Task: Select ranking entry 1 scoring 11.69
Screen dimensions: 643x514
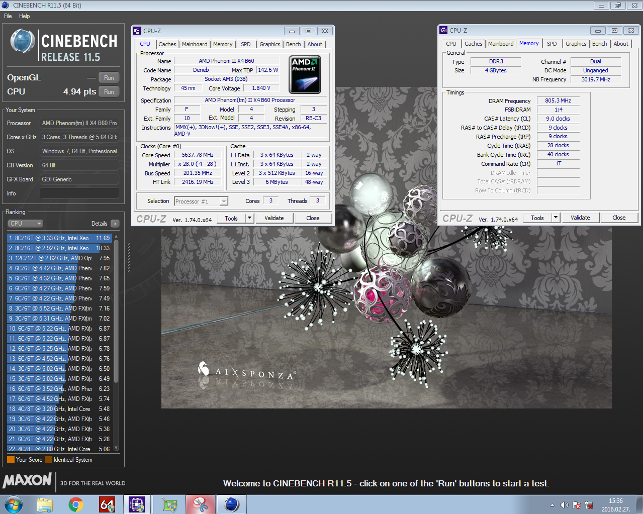Action: 60,238
